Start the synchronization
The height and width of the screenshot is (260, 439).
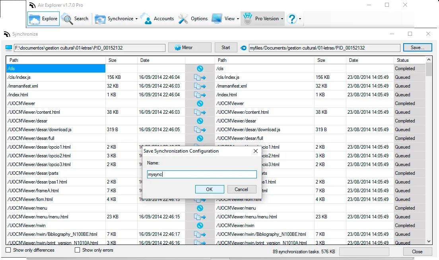(x=225, y=48)
